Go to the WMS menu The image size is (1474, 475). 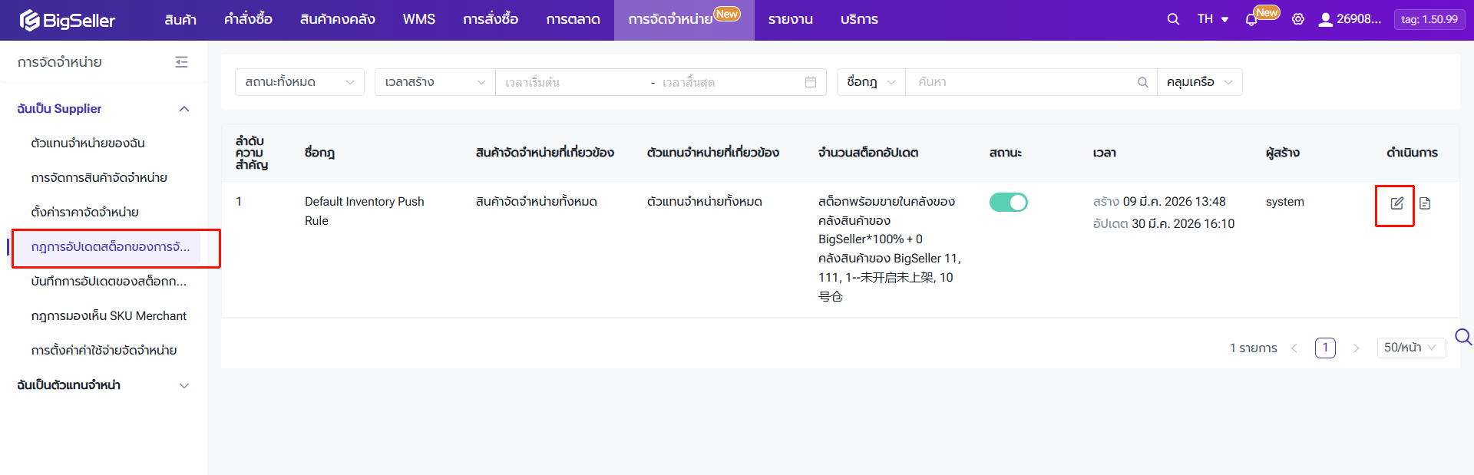[418, 19]
